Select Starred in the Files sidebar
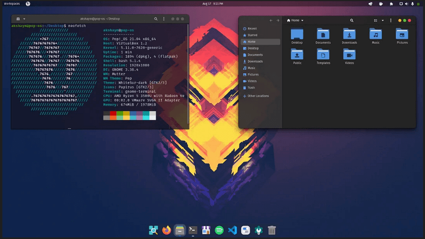The height and width of the screenshot is (239, 425). [261, 35]
